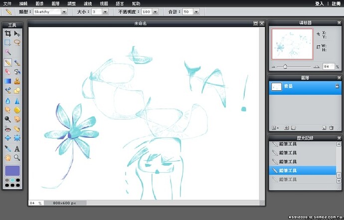Toggle the lock on the 背景 layer
Viewport: 344px width, 220px height.
[337, 86]
